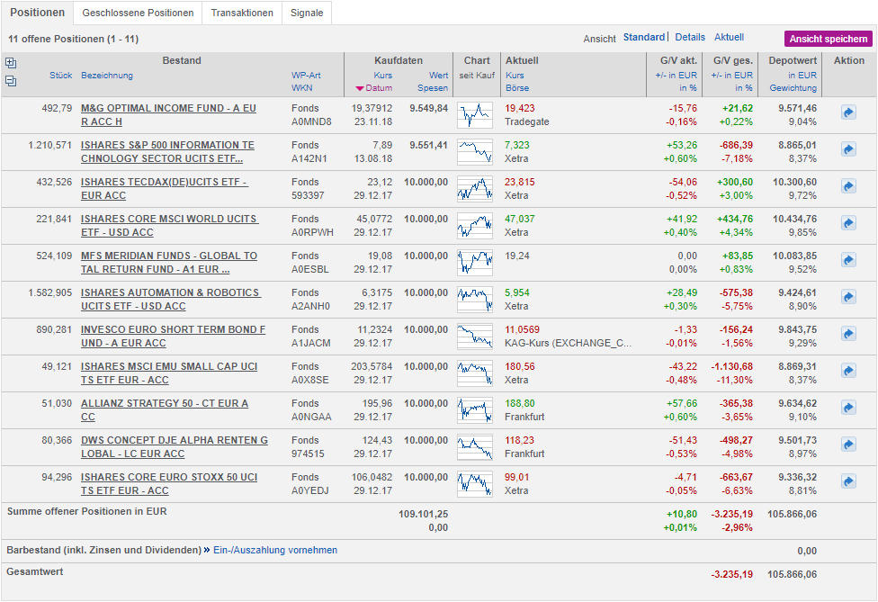
Task: Open chart thumbnail for iShares Automation & Robotics
Action: coord(474,297)
